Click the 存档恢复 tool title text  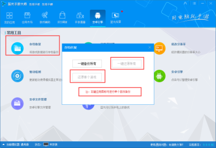point(35,44)
